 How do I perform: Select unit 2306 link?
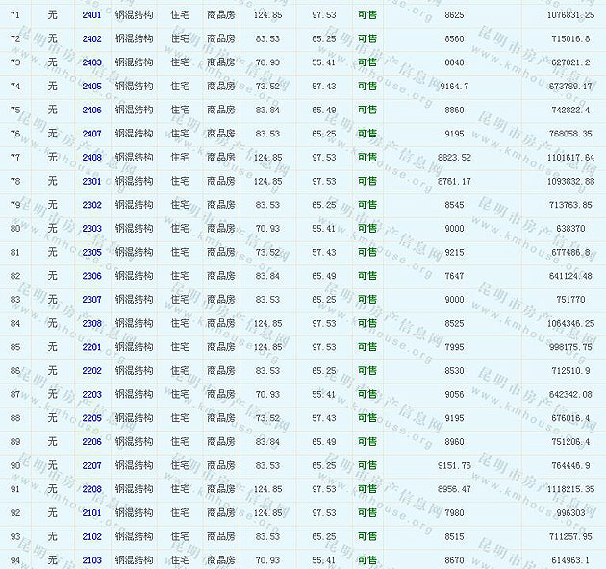[x=92, y=276]
